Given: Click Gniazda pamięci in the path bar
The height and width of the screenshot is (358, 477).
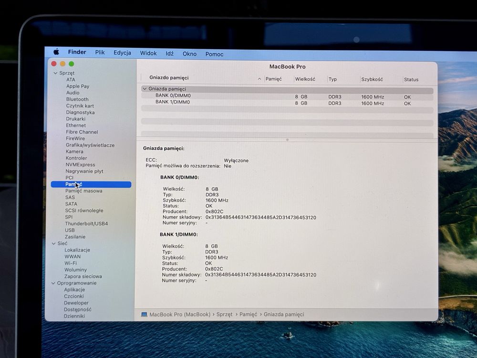Looking at the screenshot, I should [x=284, y=314].
